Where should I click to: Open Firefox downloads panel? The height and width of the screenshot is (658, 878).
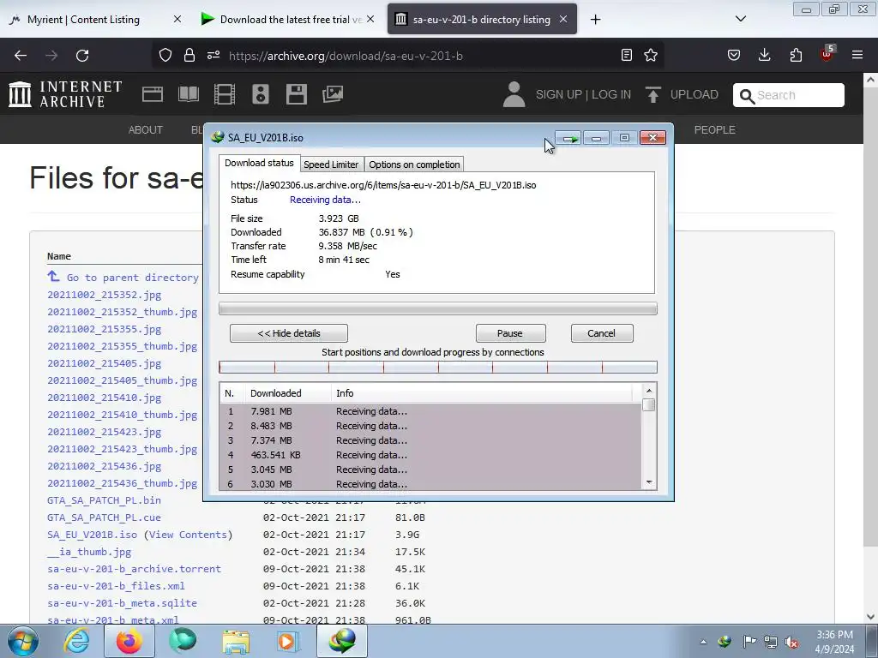pyautogui.click(x=764, y=55)
